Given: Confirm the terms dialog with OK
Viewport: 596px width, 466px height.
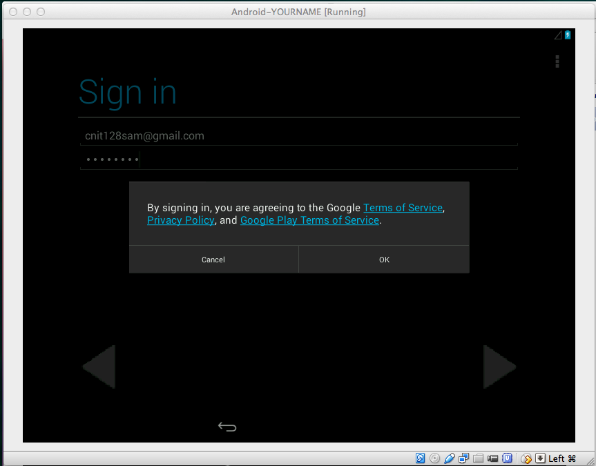Looking at the screenshot, I should click(x=384, y=259).
